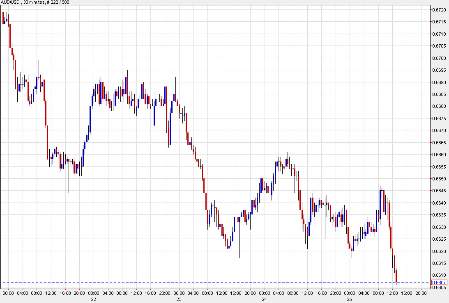Click the 0.6660 price axis label
The height and width of the screenshot is (303, 449).
(x=438, y=155)
